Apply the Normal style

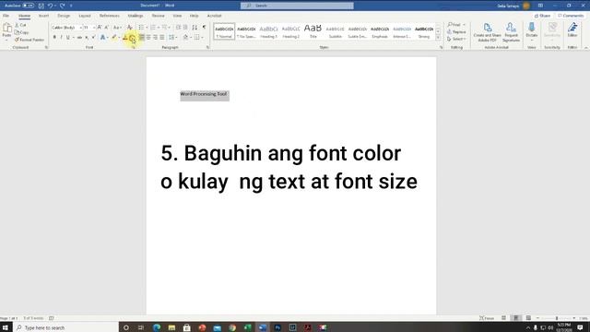(x=224, y=31)
